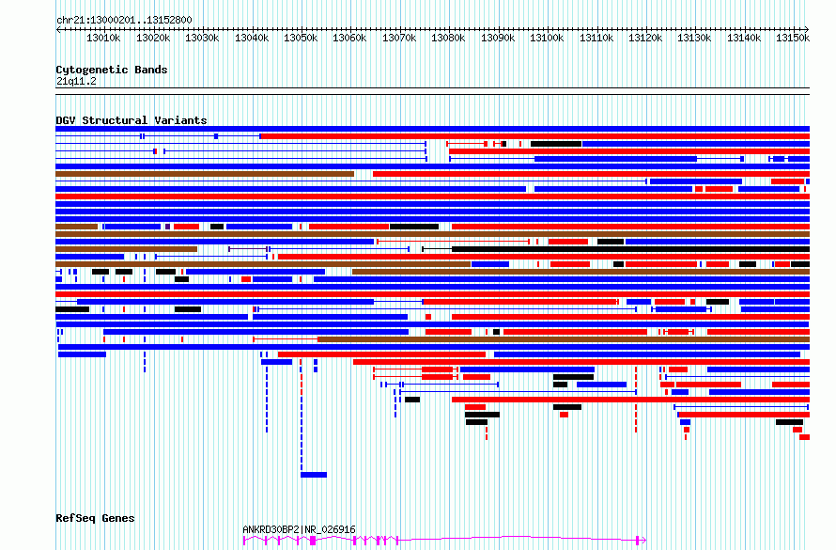Choose the 13120k ruler label
The width and height of the screenshot is (836, 550).
pyautogui.click(x=645, y=38)
